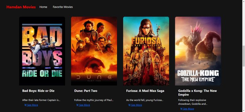Go to Favorite Movies
The image size is (245, 112).
pyautogui.click(x=63, y=7)
